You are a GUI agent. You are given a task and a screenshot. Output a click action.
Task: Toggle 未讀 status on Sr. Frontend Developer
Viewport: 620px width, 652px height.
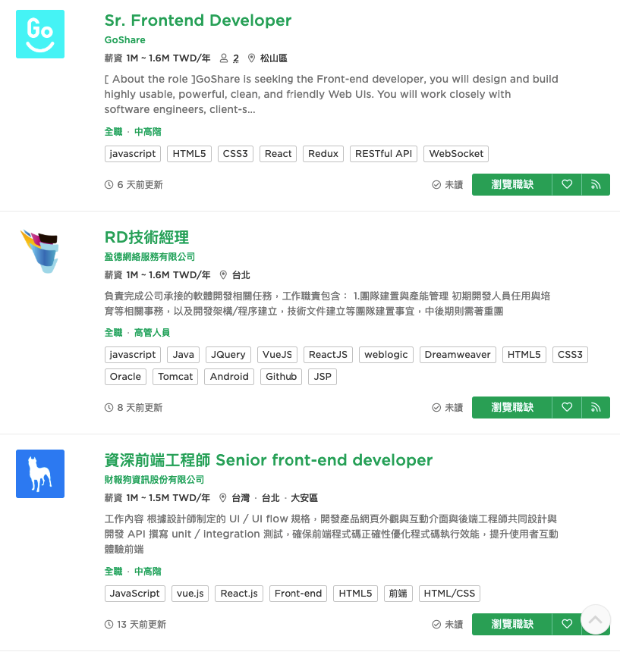(448, 185)
